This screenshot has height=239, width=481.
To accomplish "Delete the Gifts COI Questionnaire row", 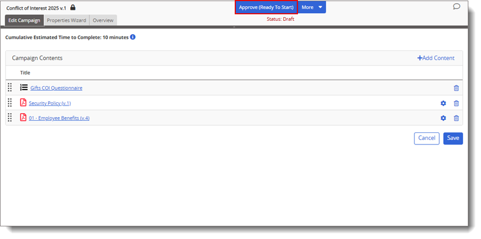I will click(x=456, y=88).
